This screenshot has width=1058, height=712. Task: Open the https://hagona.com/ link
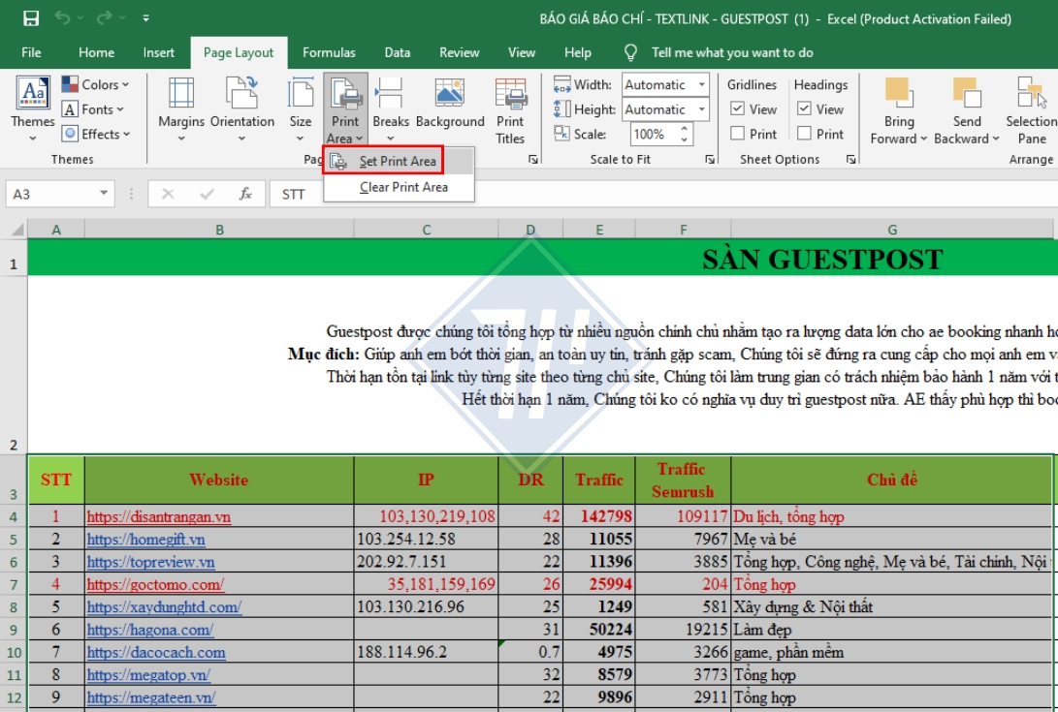[149, 630]
